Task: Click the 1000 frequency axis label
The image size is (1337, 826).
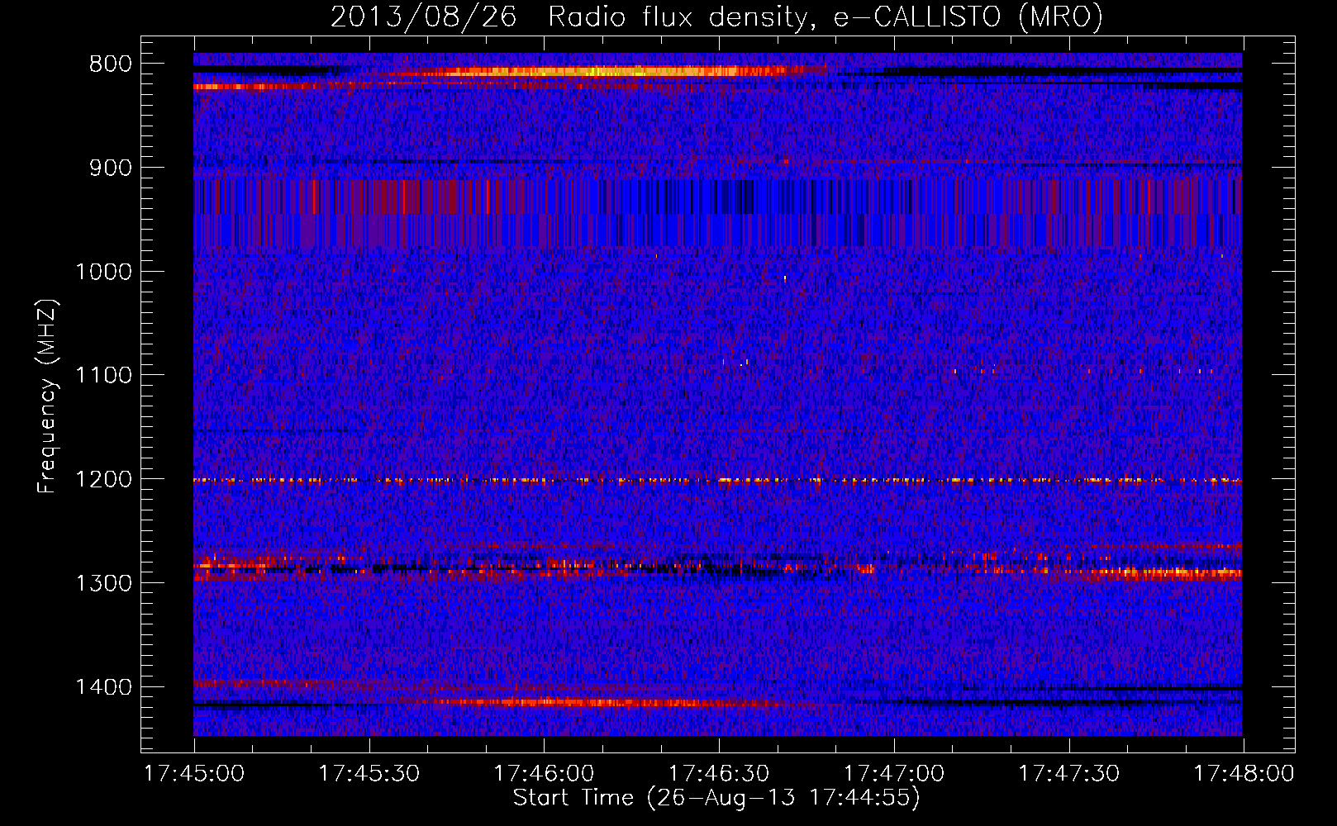Action: tap(103, 273)
